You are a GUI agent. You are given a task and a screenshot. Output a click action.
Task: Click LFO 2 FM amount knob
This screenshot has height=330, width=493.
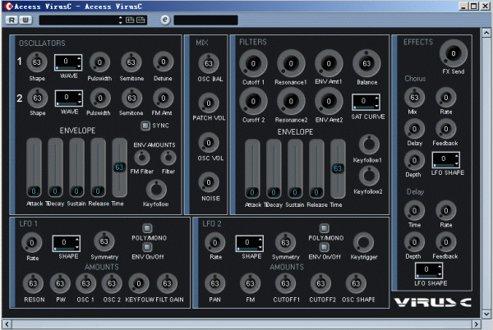coord(251,283)
